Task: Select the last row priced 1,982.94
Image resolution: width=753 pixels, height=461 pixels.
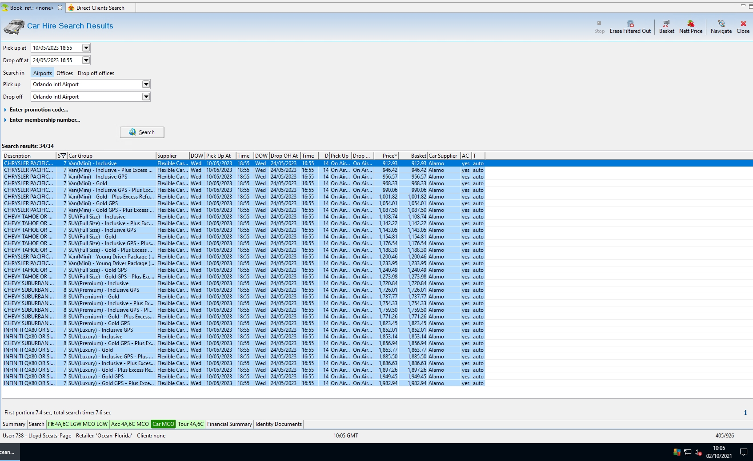Action: 244,383
